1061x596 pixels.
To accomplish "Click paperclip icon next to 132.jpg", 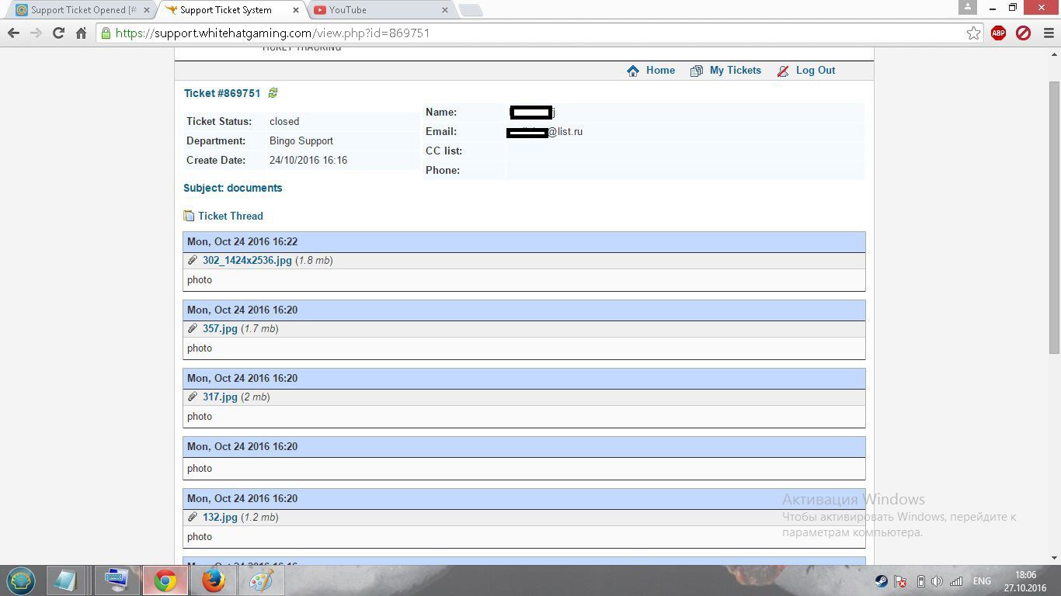I will coord(193,517).
